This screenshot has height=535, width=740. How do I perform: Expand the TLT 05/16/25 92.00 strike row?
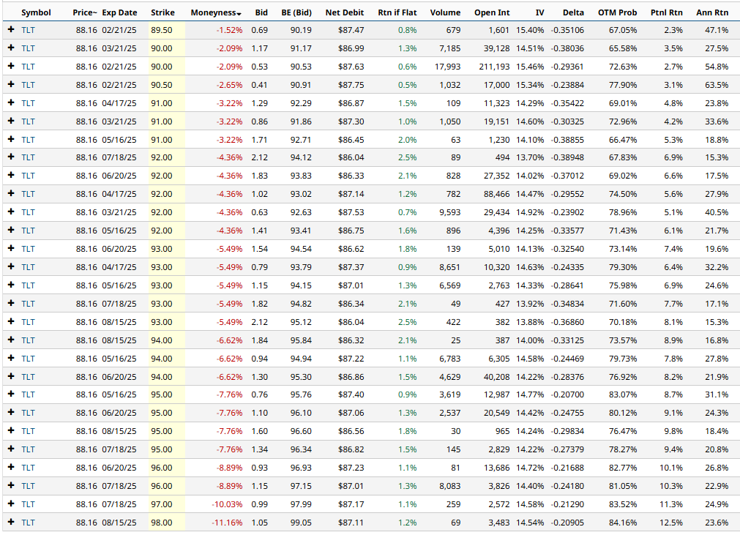[11, 231]
